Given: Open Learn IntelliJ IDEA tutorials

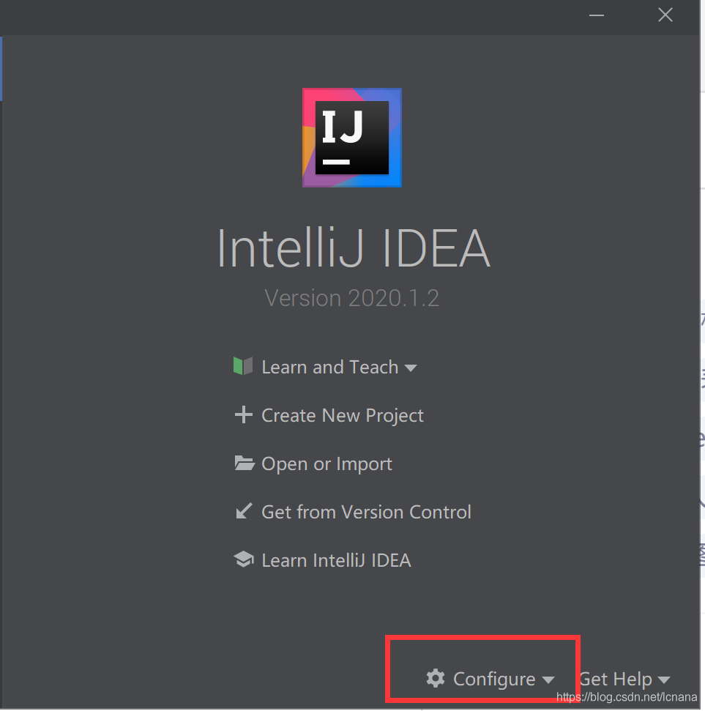Looking at the screenshot, I should pos(336,559).
